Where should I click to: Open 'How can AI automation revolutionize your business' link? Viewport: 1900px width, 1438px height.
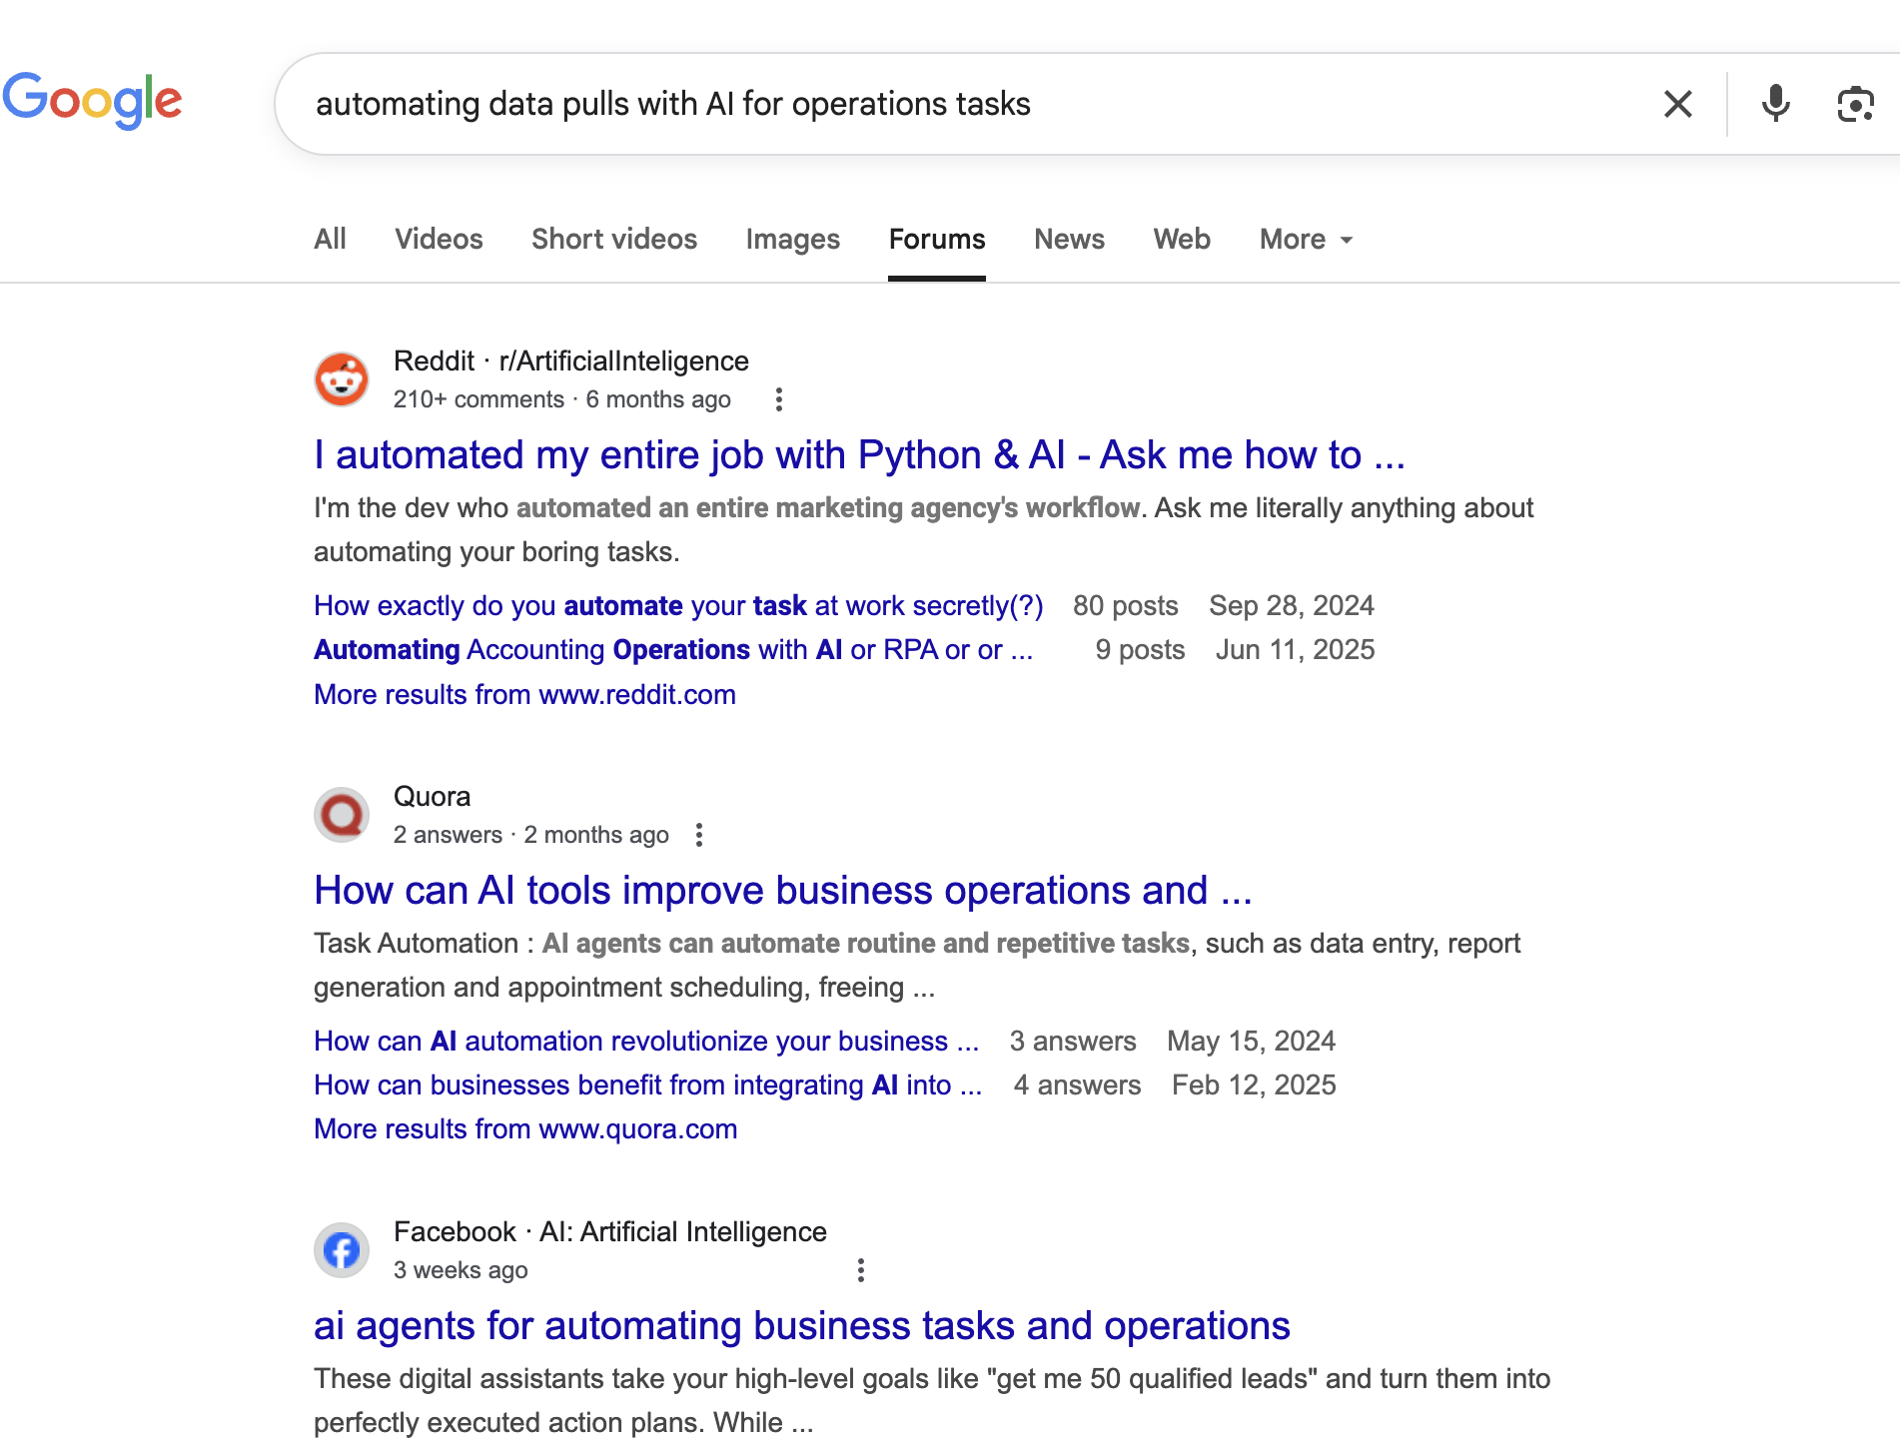[x=646, y=1042]
